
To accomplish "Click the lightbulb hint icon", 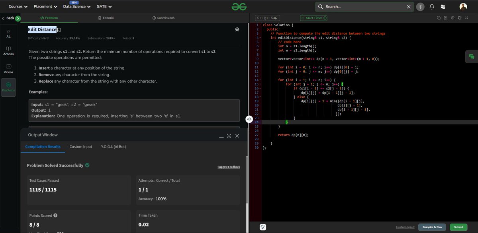I will point(263,227).
